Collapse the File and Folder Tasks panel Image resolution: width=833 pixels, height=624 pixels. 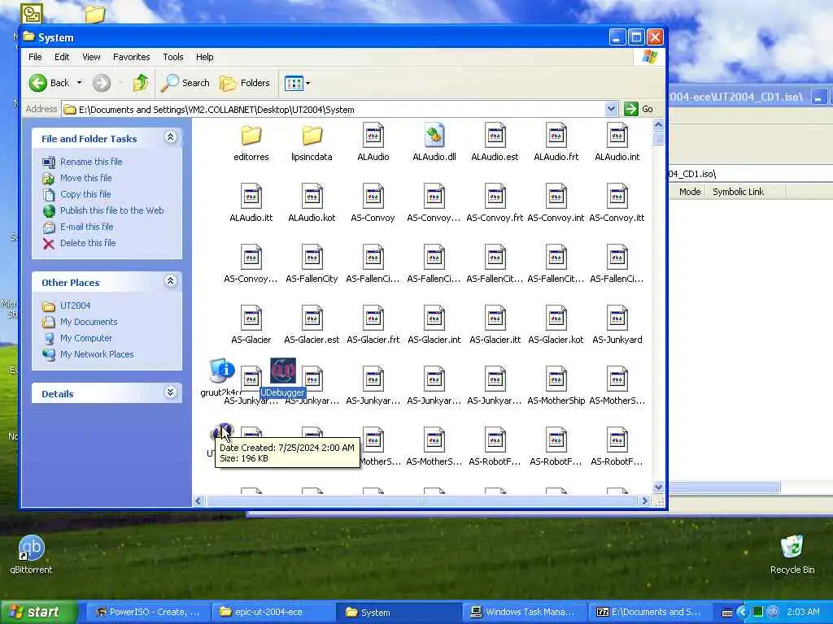pyautogui.click(x=171, y=137)
